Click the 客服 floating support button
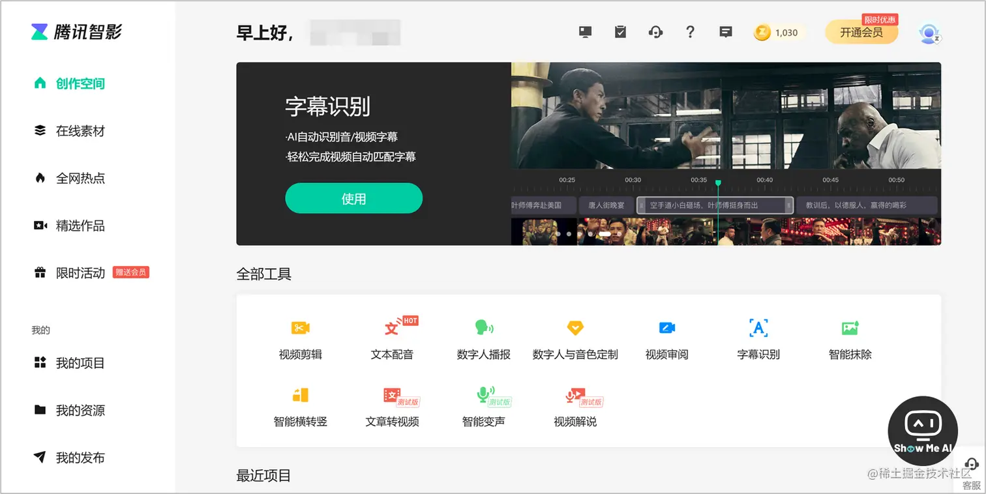Image resolution: width=986 pixels, height=494 pixels. pyautogui.click(x=971, y=473)
